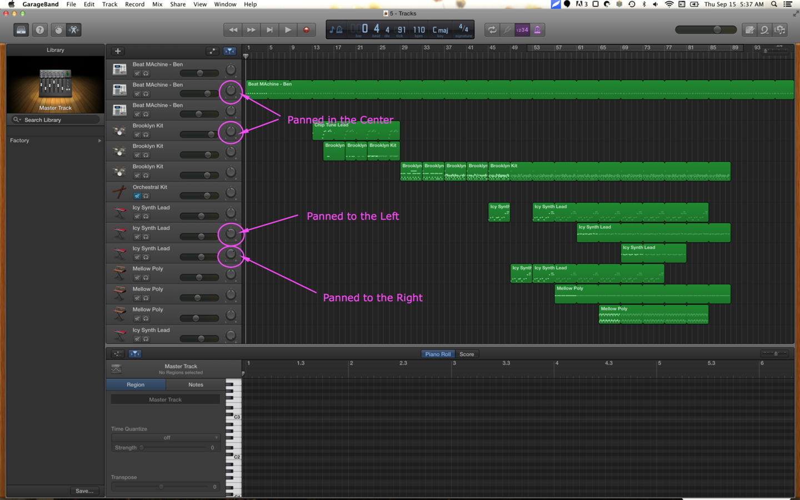Open the 4/4 time signature popup
This screenshot has width=800, height=500.
pyautogui.click(x=463, y=29)
